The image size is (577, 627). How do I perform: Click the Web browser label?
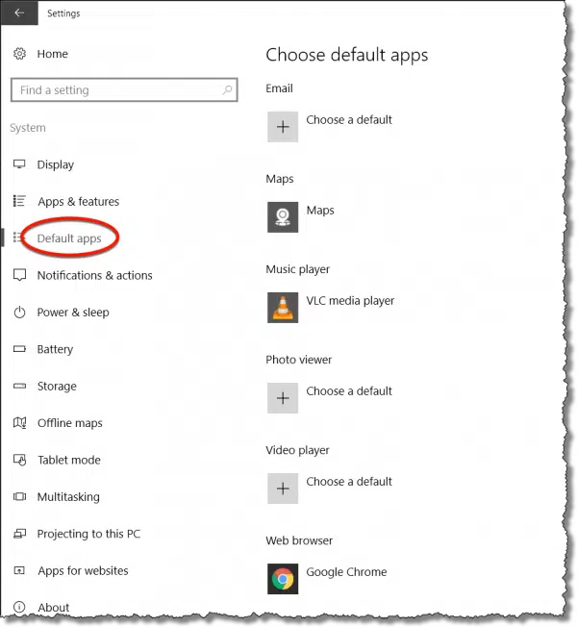point(299,540)
